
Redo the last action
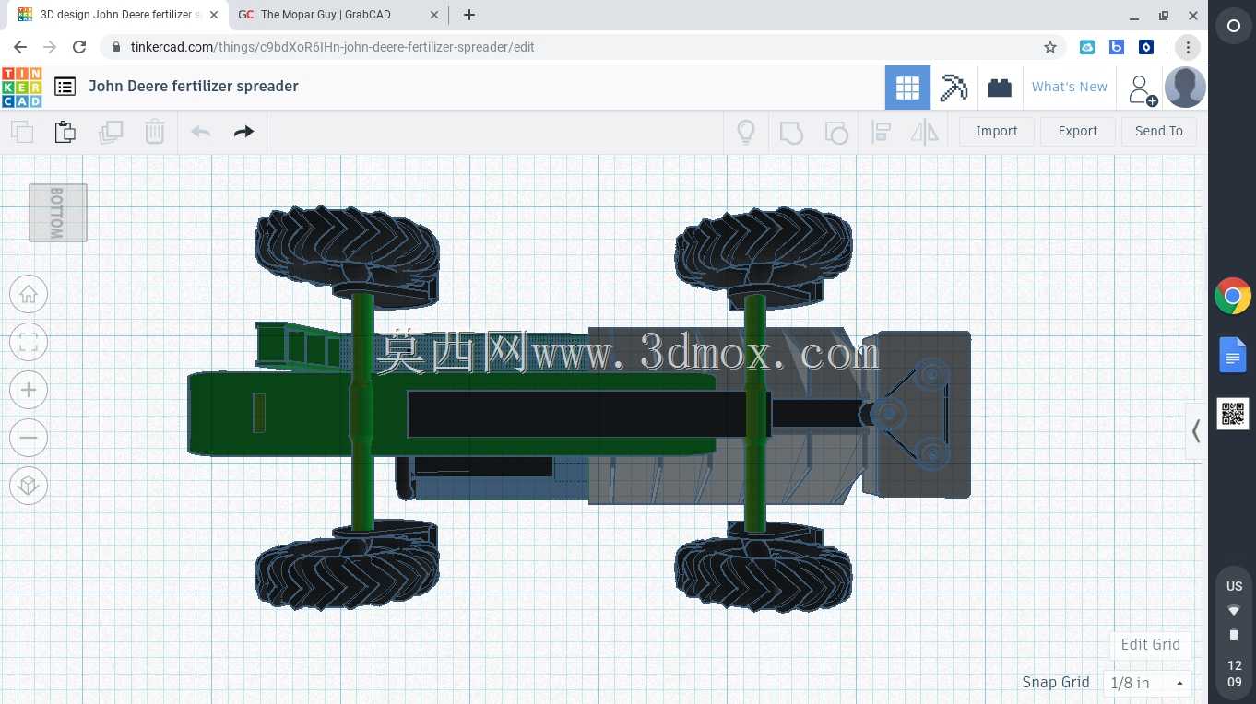[x=243, y=132]
